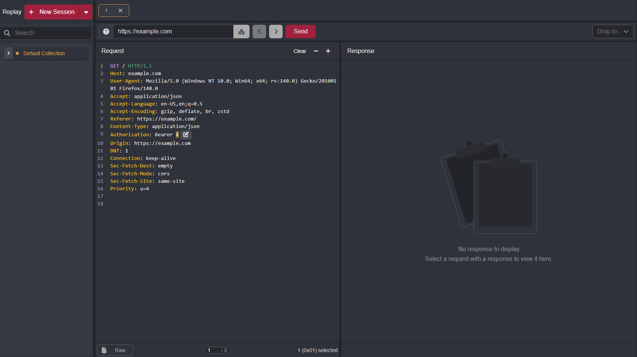Go to the next request entry

pos(276,32)
